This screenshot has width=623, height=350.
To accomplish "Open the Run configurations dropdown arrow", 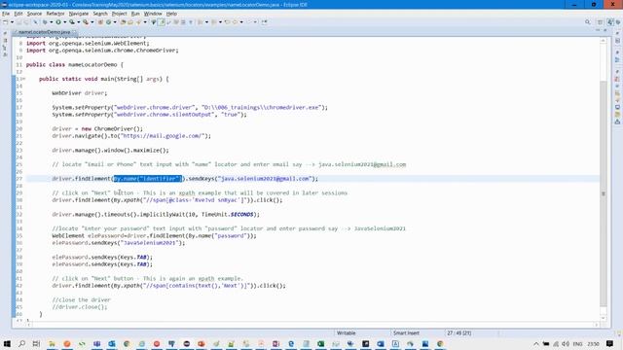I will [x=65, y=22].
